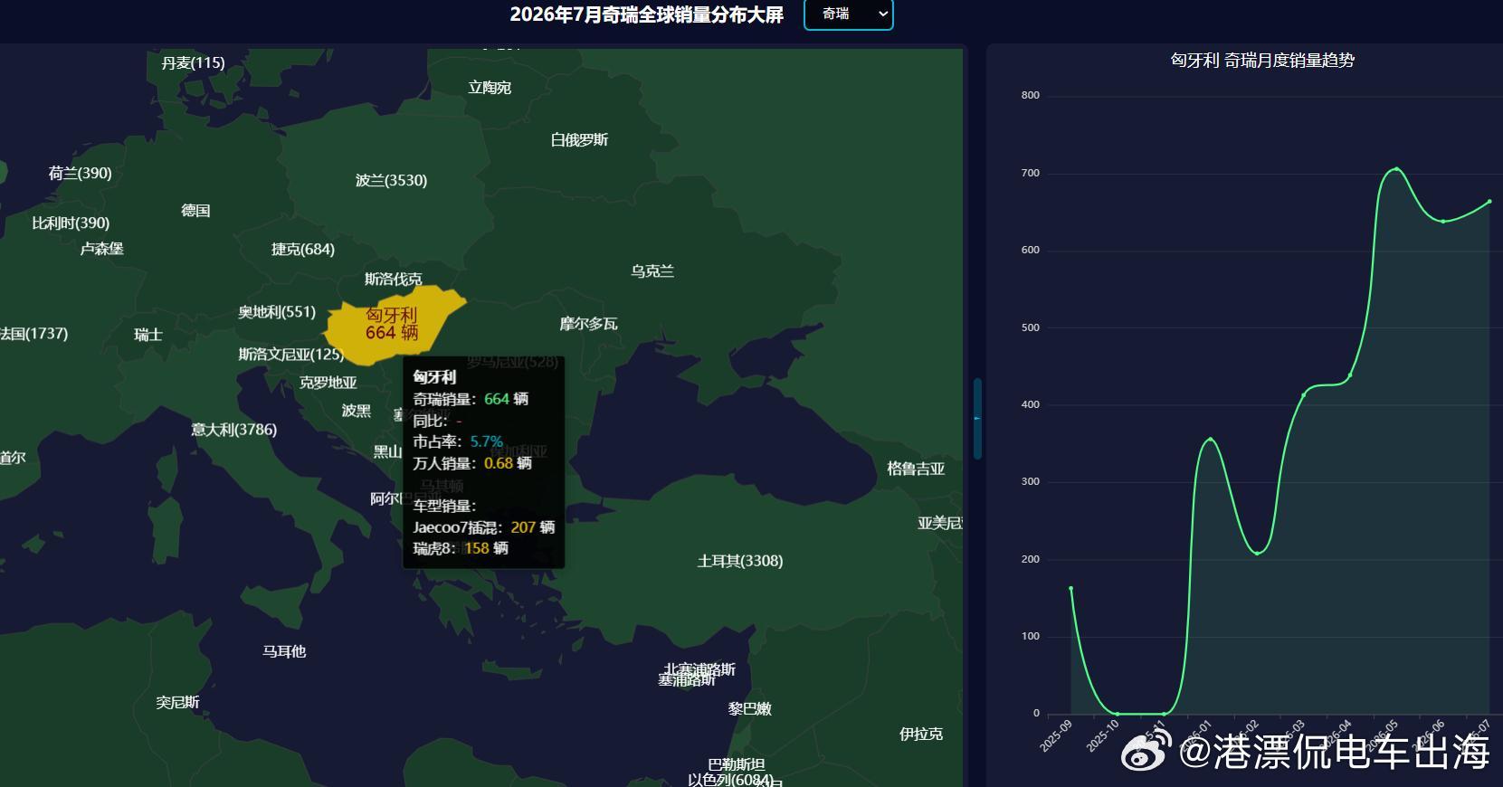This screenshot has height=787, width=1503.
Task: Select 乌克兰 on the map
Action: click(652, 270)
